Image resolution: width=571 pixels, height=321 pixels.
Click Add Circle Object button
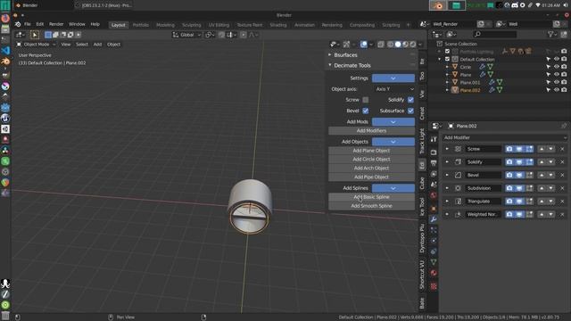tap(371, 160)
